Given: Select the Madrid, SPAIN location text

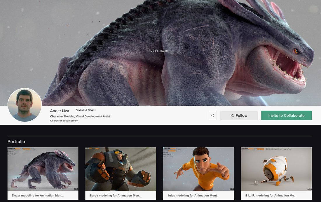Looking at the screenshot, I should tap(87, 110).
